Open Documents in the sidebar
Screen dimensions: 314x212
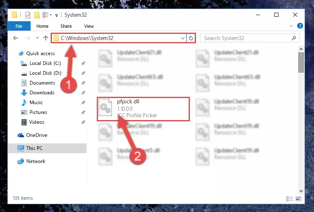[42, 83]
